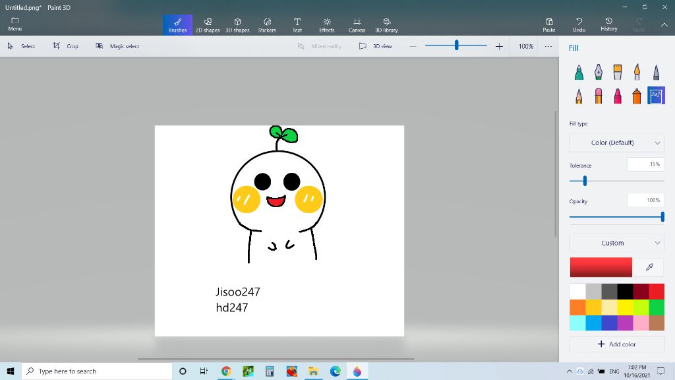Click the Opacity 100% input field

[x=645, y=200]
